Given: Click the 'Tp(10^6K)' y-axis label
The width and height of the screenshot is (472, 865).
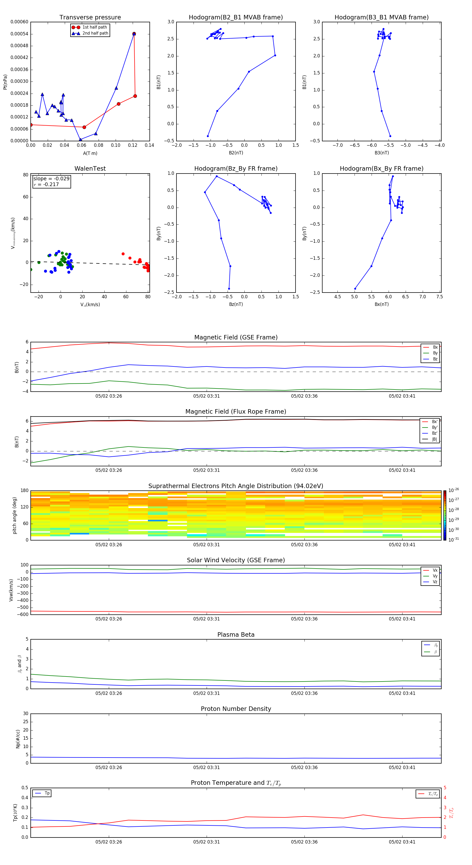Looking at the screenshot, I should click(x=15, y=813).
